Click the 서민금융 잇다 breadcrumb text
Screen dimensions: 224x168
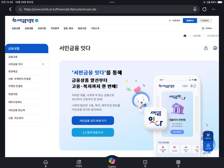pos(213,36)
